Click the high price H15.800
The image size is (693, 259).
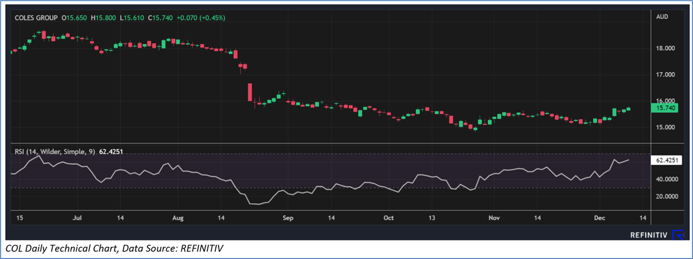pyautogui.click(x=103, y=18)
